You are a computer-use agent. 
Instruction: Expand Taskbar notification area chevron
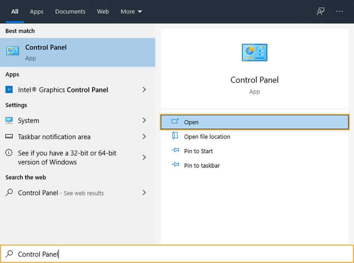point(144,137)
